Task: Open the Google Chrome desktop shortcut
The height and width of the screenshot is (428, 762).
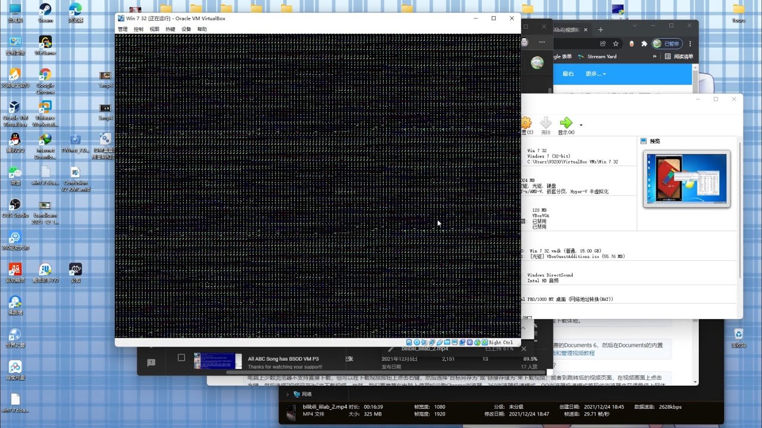Action: [45, 81]
